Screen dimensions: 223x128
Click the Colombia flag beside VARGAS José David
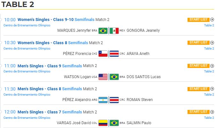pos(103,123)
